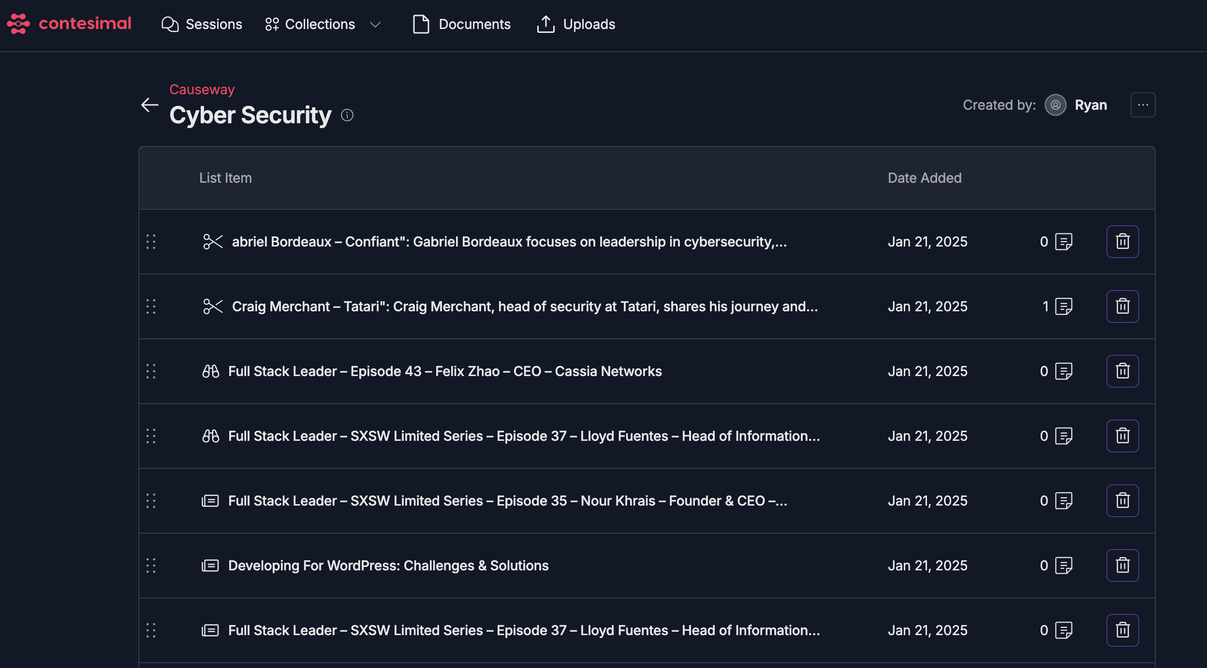Image resolution: width=1207 pixels, height=668 pixels.
Task: Click scissors icon on Craig Merchant row
Action: click(x=213, y=306)
